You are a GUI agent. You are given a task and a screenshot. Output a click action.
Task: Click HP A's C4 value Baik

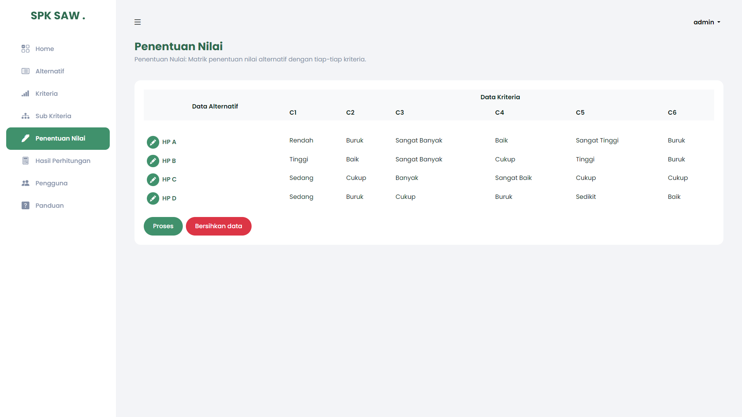tap(501, 140)
